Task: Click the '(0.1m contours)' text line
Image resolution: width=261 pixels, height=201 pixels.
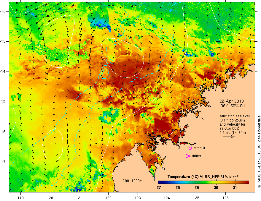Action: pos(232,120)
